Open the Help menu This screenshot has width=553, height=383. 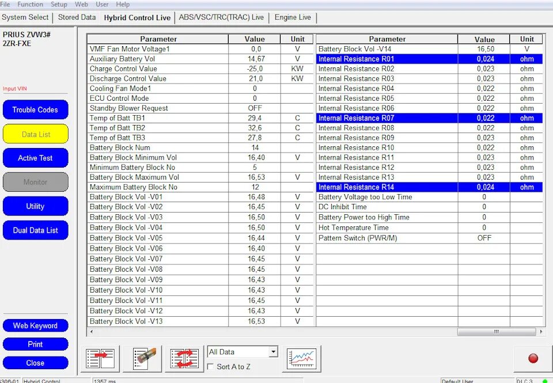coord(123,4)
